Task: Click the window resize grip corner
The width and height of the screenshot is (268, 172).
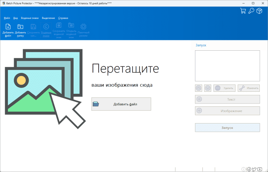Action: click(x=266, y=170)
